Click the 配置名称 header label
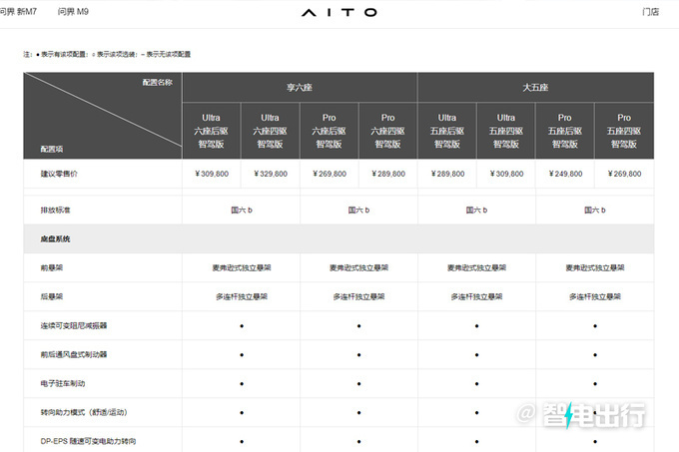 (158, 82)
